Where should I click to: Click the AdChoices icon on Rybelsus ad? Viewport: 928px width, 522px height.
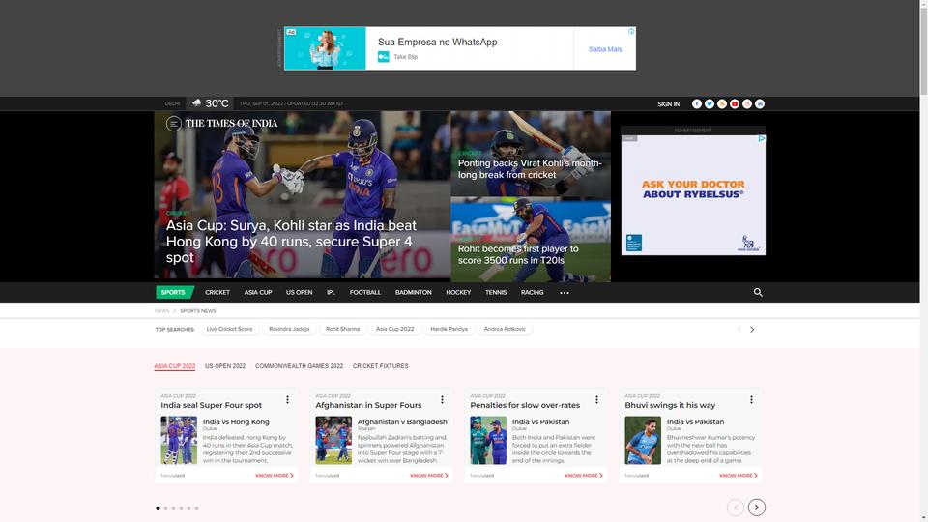(762, 138)
